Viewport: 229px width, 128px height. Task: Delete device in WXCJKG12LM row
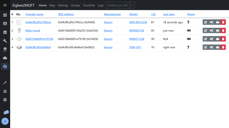pyautogui.click(x=223, y=22)
